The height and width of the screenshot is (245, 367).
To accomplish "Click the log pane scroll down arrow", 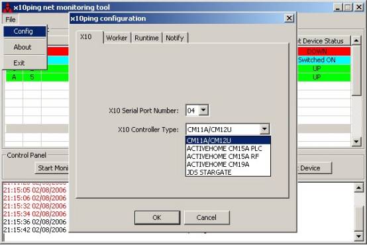I will coord(358,236).
